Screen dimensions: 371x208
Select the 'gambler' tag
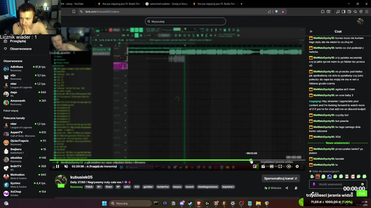click(x=148, y=187)
